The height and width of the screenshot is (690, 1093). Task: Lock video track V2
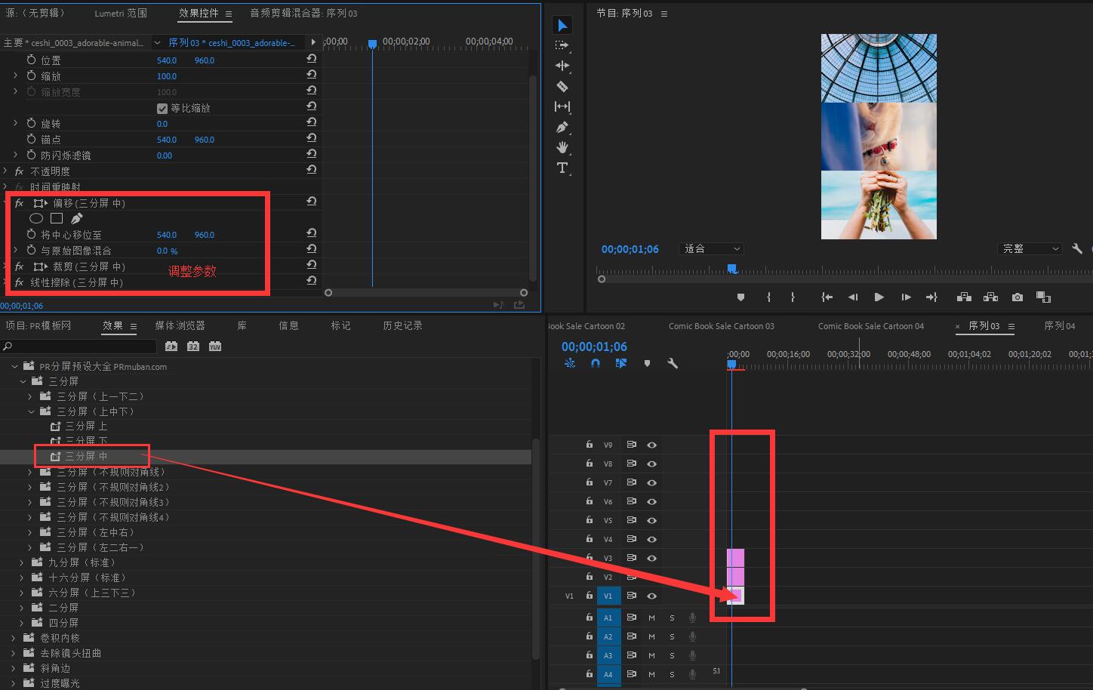[589, 577]
